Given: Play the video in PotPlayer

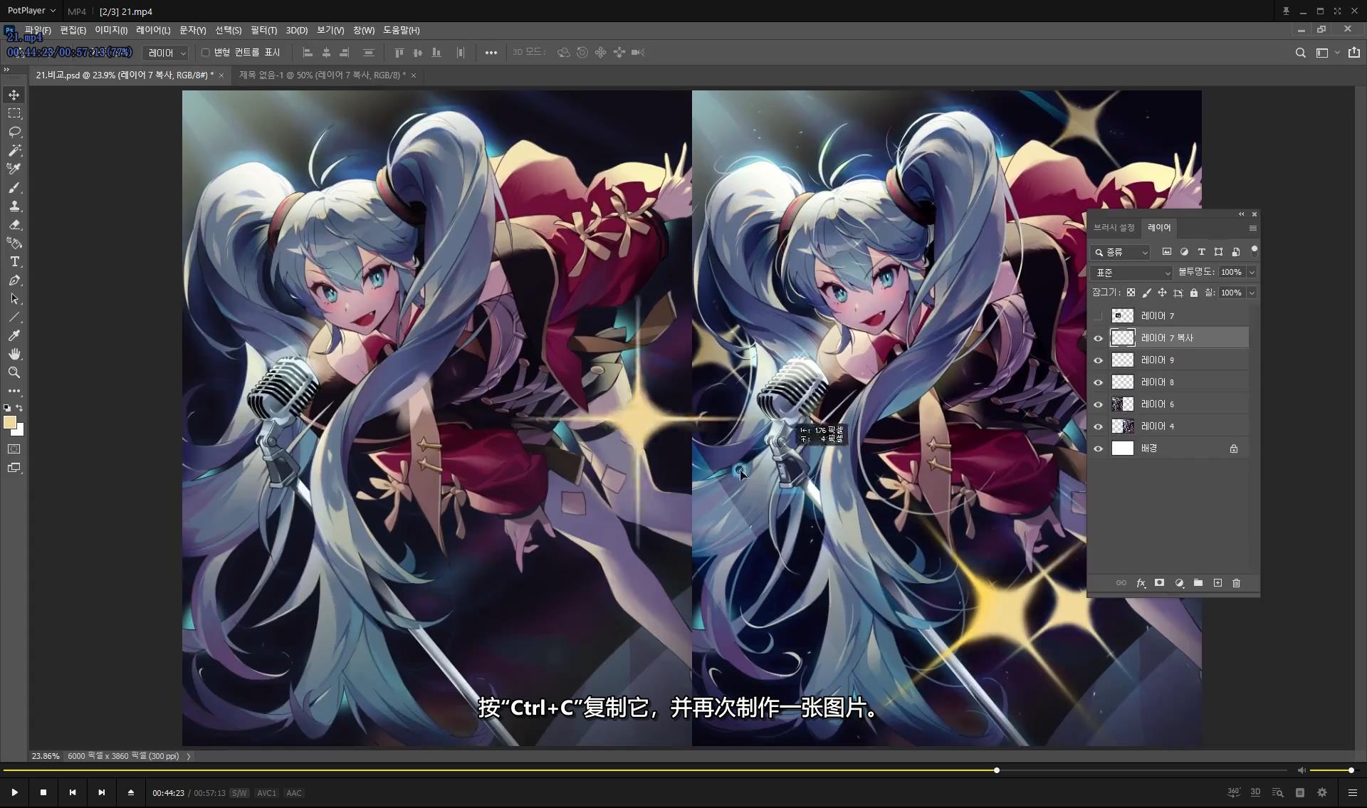Looking at the screenshot, I should pos(14,792).
